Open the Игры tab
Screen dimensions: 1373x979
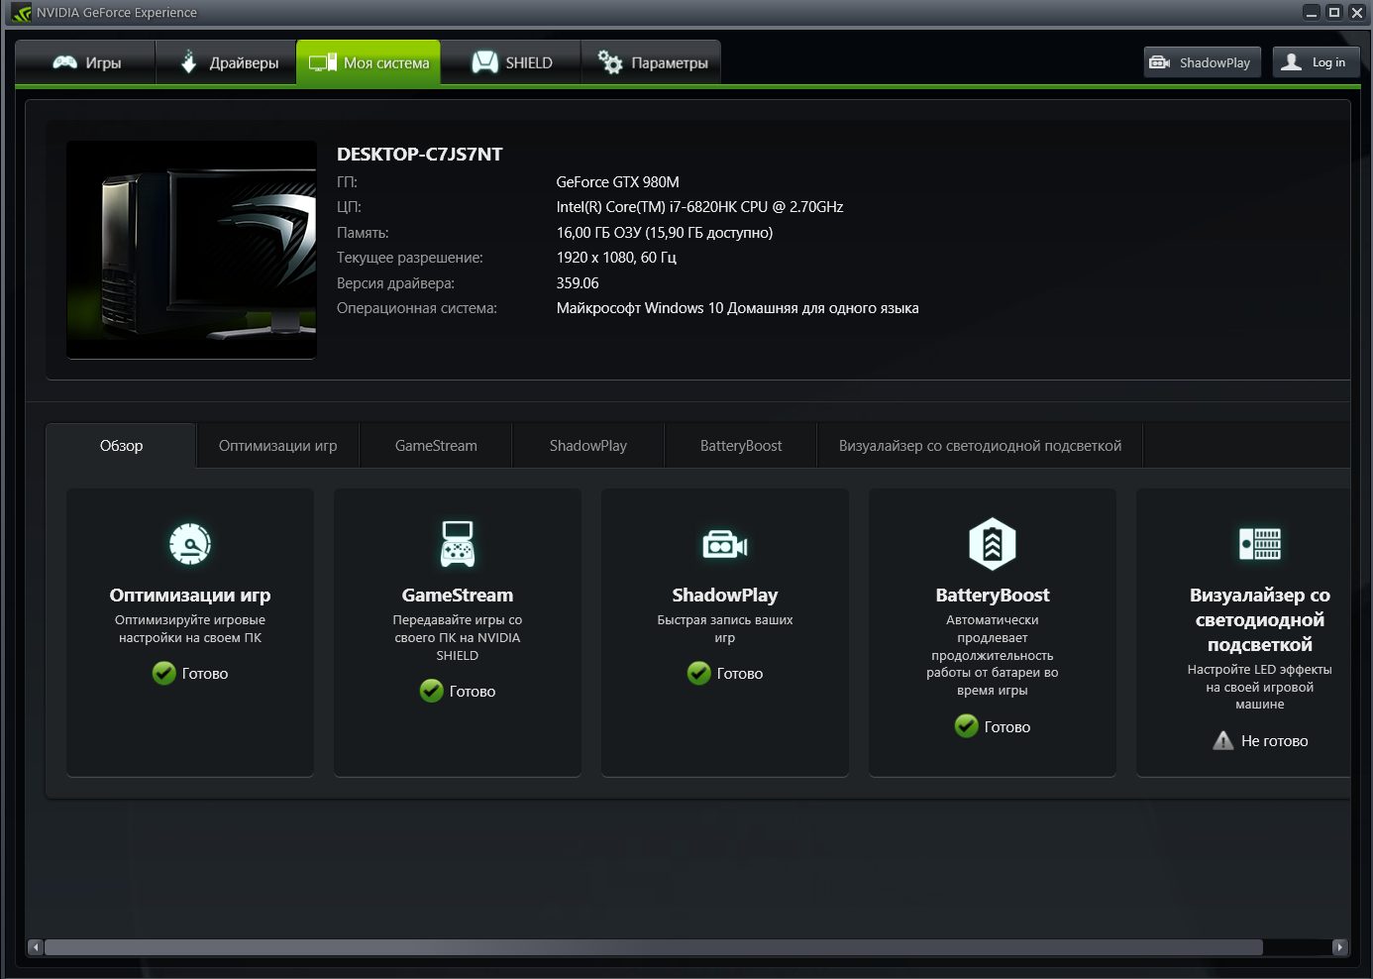point(86,62)
